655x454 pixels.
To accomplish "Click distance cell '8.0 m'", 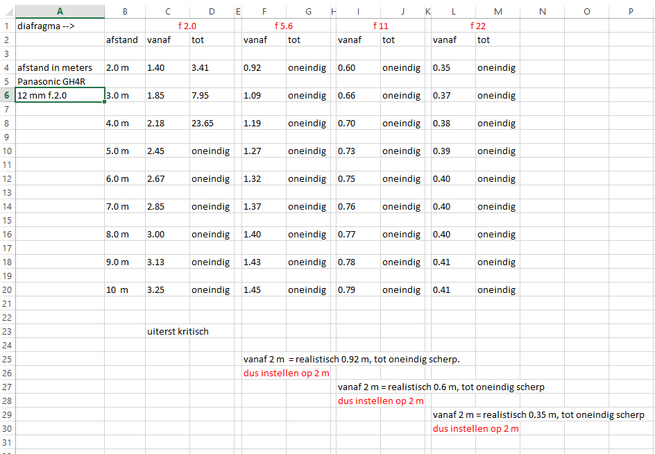I will (x=125, y=234).
